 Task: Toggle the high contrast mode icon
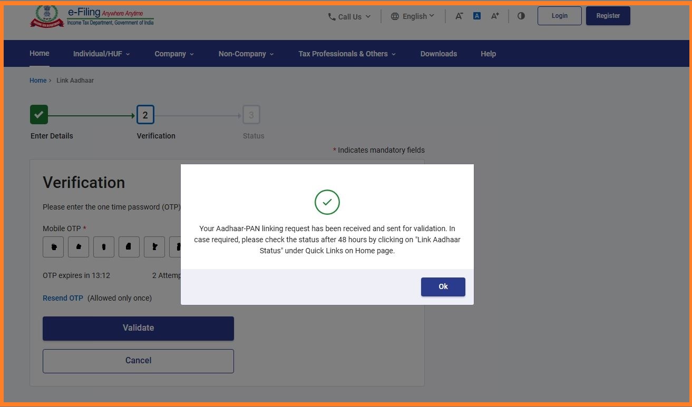click(x=521, y=16)
